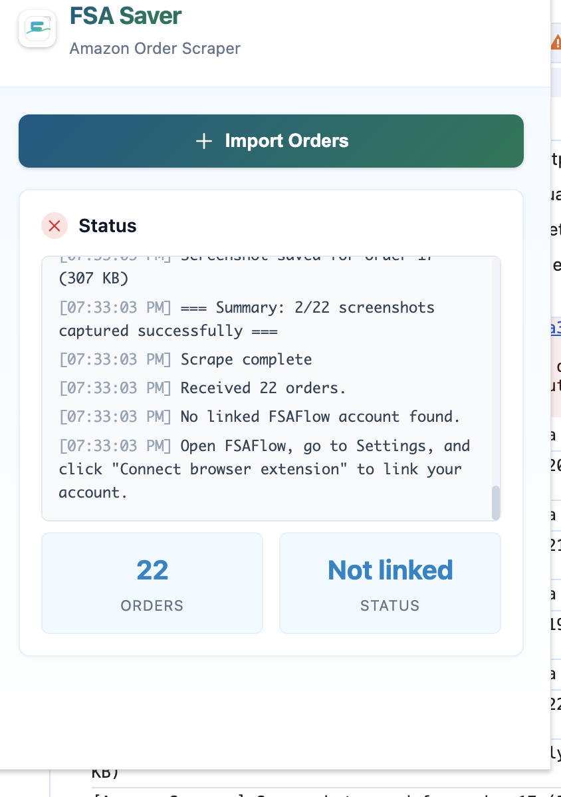Click the Status panel heading
561x797 pixels.
108,226
